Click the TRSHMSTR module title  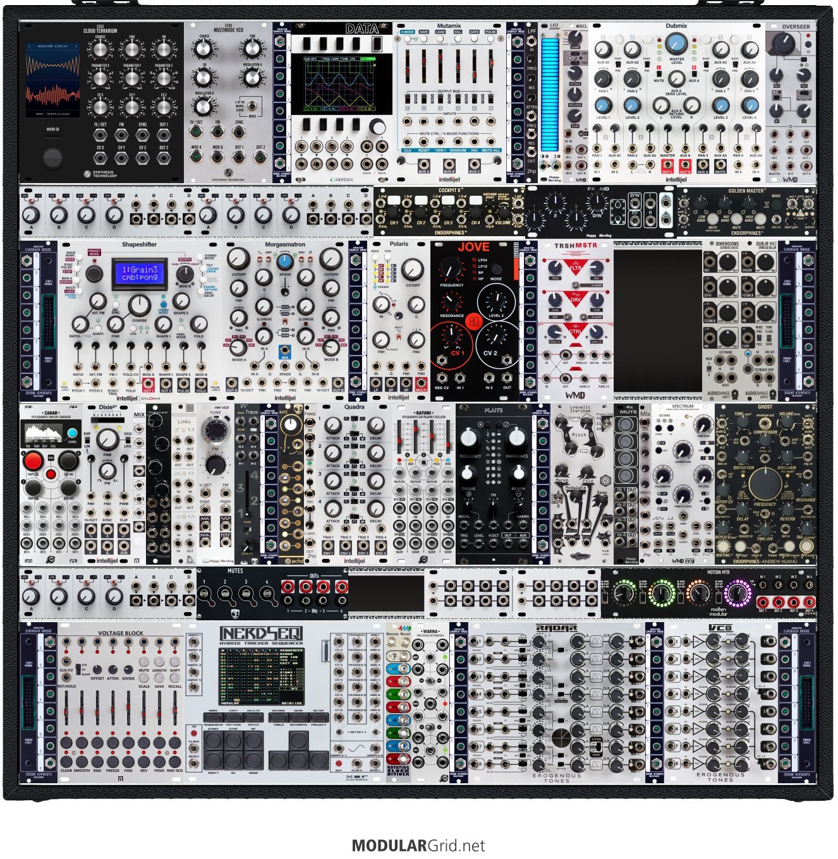575,246
